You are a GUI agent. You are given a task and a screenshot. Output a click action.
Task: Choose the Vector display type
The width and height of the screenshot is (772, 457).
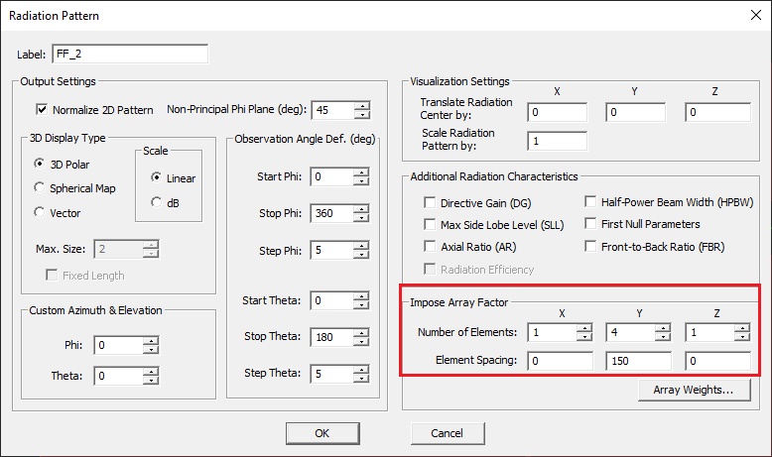coord(39,212)
